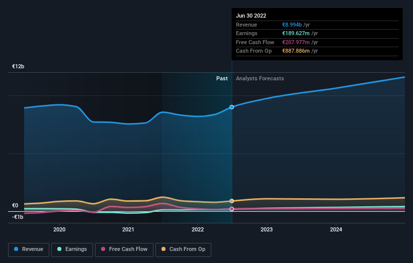Toggle the Free Cash Flow legend button
413x263 pixels.
pyautogui.click(x=124, y=249)
